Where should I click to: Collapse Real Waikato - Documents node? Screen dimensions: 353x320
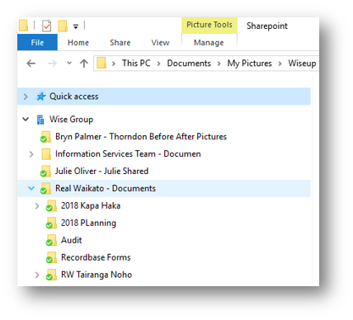[31, 188]
